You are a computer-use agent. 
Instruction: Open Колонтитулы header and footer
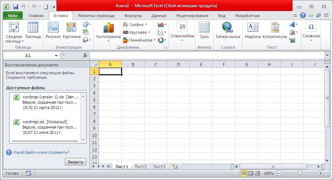(x=275, y=30)
